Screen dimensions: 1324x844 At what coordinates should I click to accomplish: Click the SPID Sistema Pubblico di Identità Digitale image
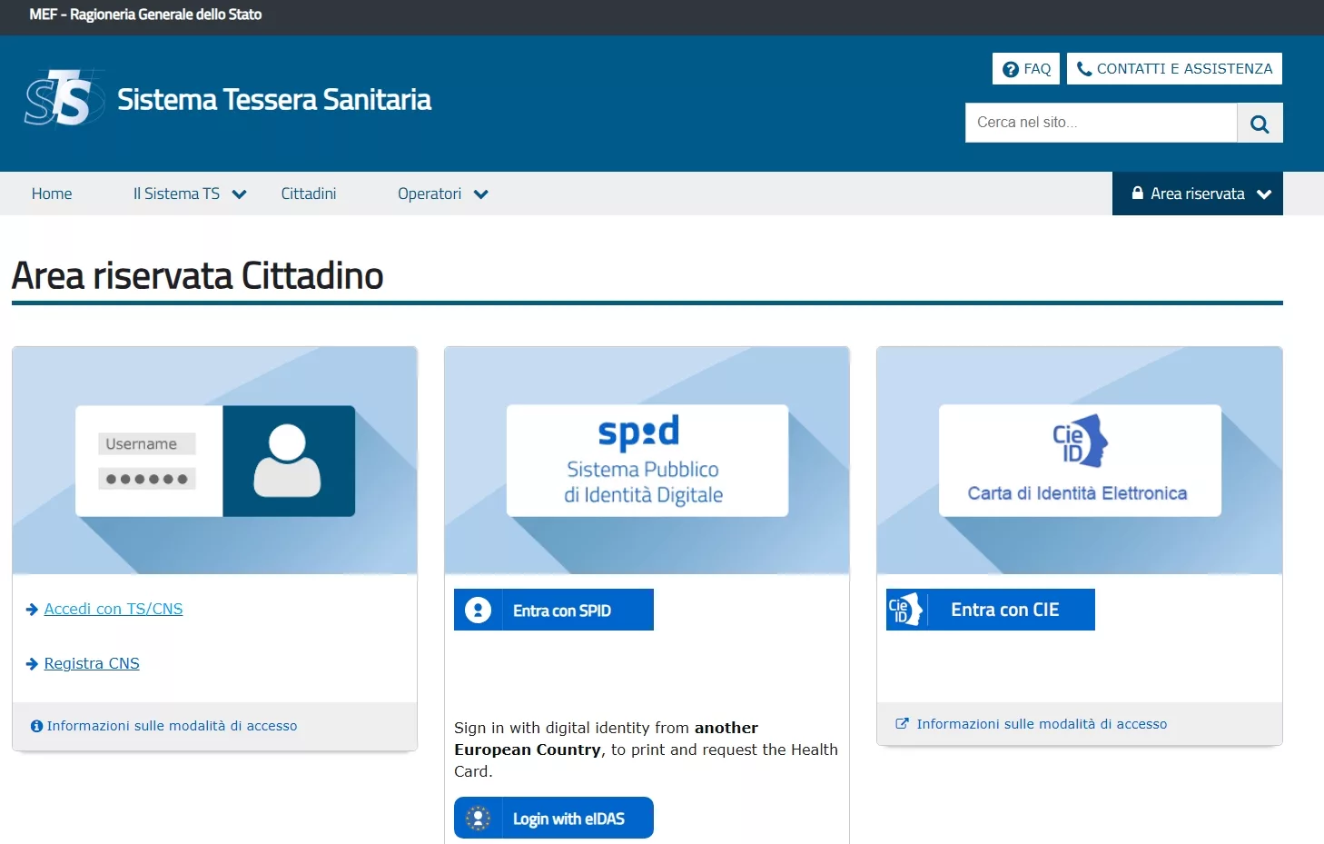(x=647, y=461)
